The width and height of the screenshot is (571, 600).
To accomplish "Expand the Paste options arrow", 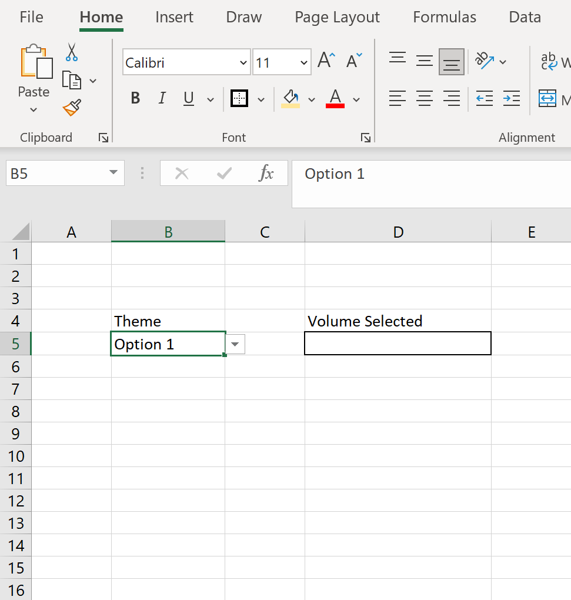I will (34, 110).
